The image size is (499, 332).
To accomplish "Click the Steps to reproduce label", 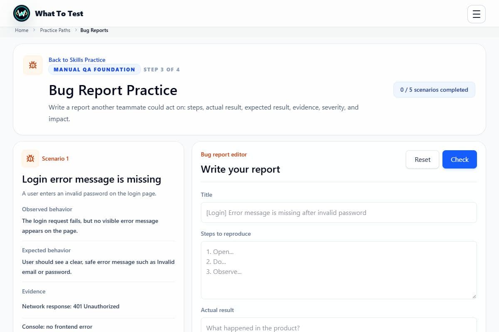I will (226, 234).
